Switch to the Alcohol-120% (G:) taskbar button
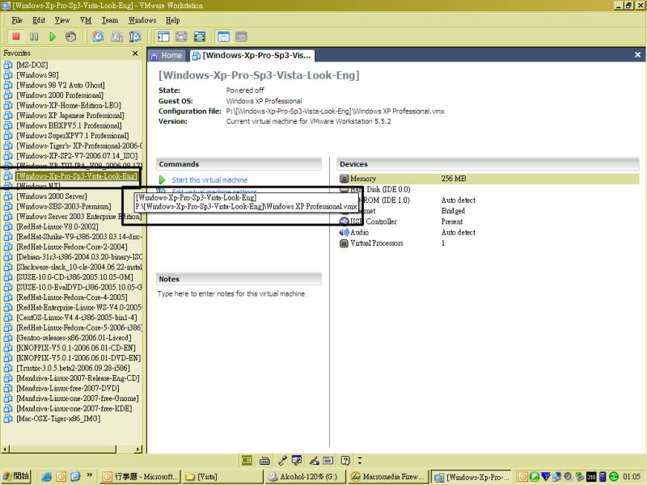This screenshot has height=485, width=647. pos(305,477)
